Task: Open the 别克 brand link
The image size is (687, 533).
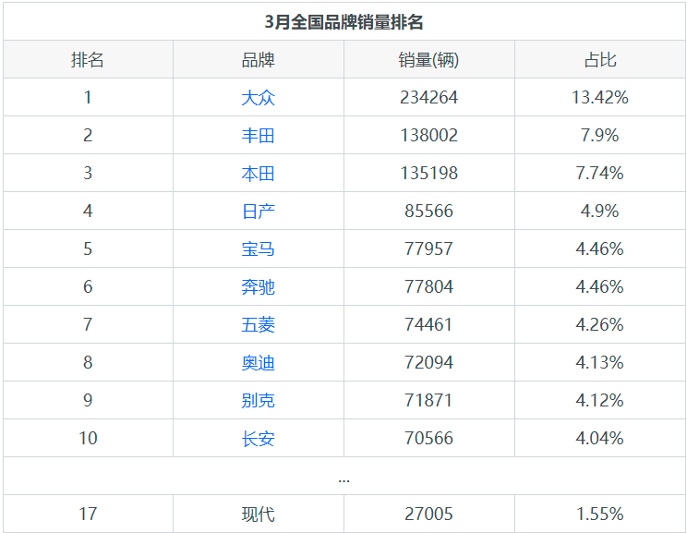Action: 258,401
